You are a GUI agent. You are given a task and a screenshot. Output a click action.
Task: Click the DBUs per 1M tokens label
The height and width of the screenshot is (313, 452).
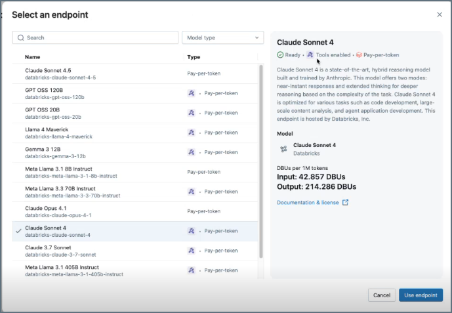tap(302, 168)
